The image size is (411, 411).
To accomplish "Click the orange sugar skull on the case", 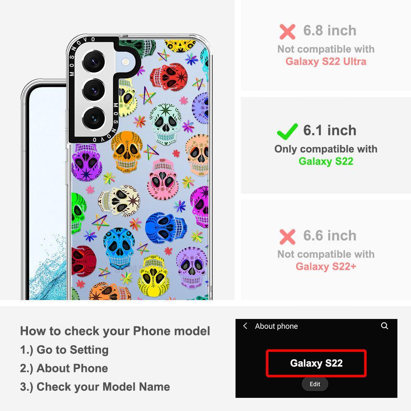I will coord(127,152).
